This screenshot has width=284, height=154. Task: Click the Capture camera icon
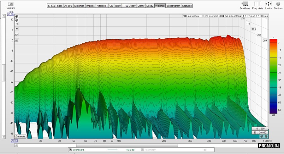10,4
